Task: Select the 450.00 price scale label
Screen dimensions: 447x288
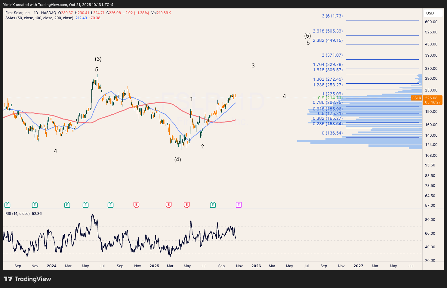Action: 431,44
